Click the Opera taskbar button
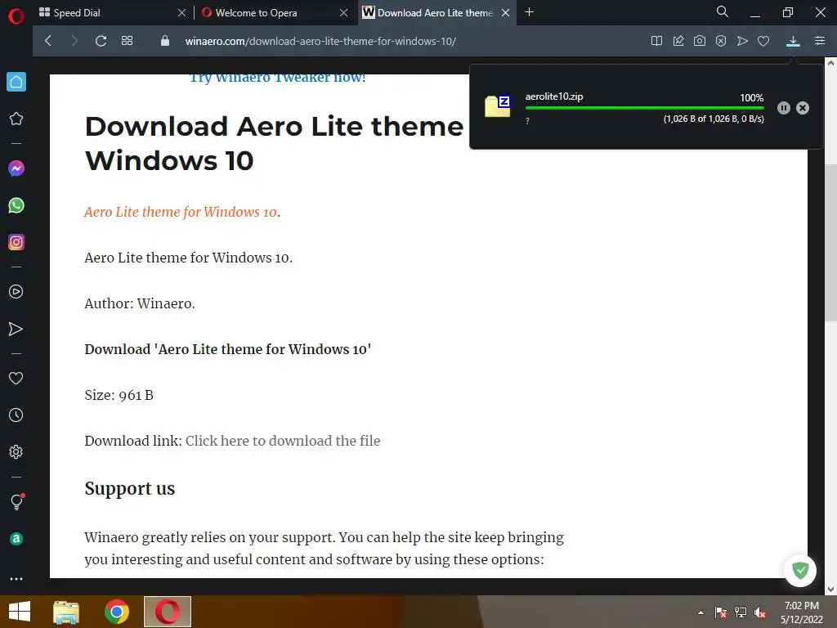 click(167, 612)
